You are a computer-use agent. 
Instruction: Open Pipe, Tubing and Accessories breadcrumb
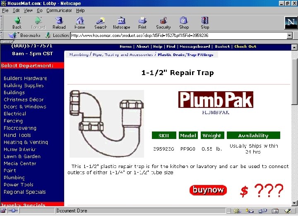123,55
